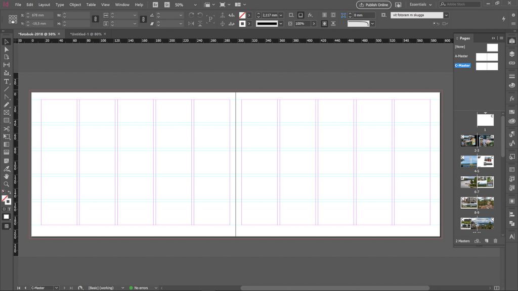The width and height of the screenshot is (518, 291).
Task: Open the stroke weight 2,117 mm dropdown
Action: point(281,15)
